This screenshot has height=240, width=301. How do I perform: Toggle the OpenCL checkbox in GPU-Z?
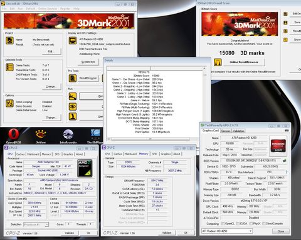point(223,224)
